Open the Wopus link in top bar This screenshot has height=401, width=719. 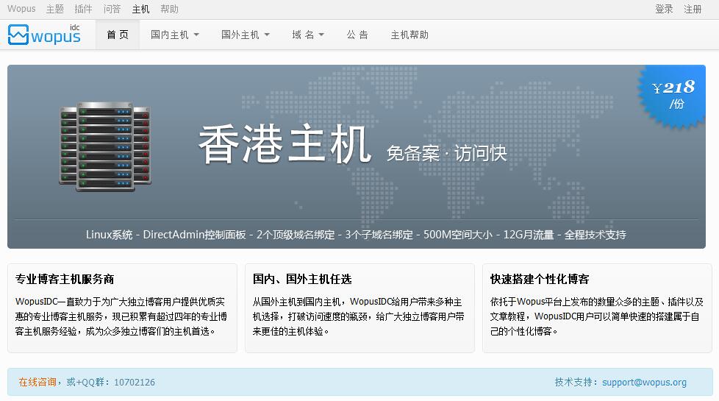pos(21,9)
